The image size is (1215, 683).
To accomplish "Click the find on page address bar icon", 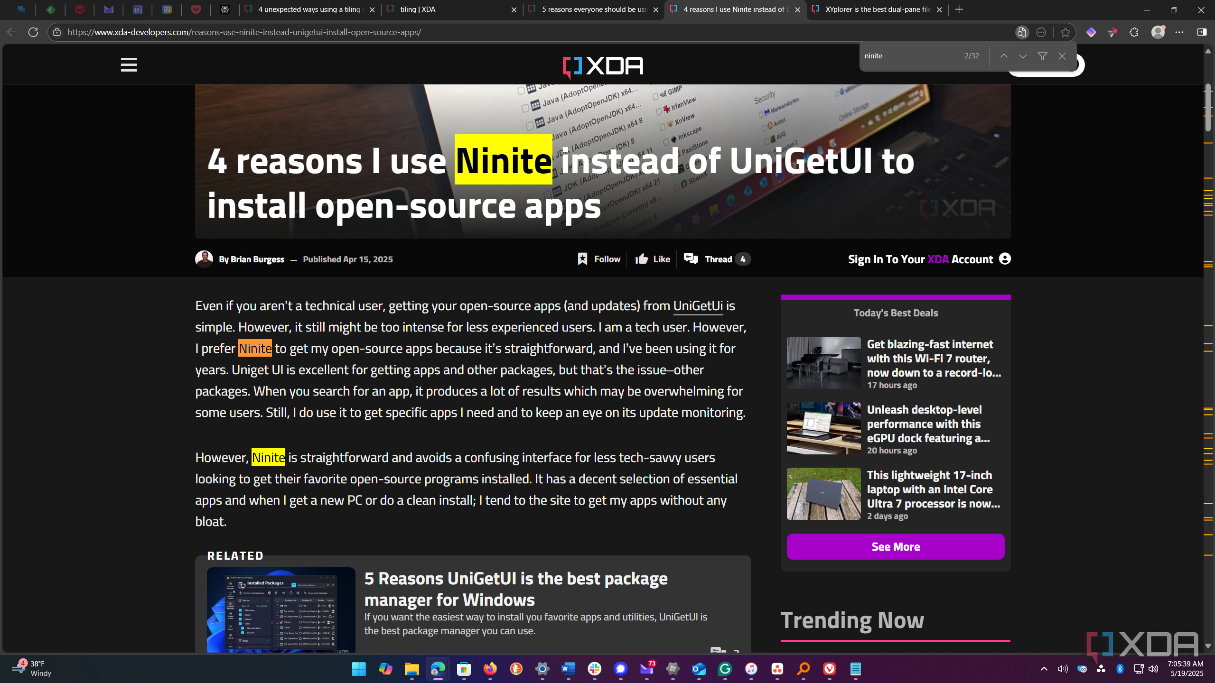I will (x=1021, y=32).
